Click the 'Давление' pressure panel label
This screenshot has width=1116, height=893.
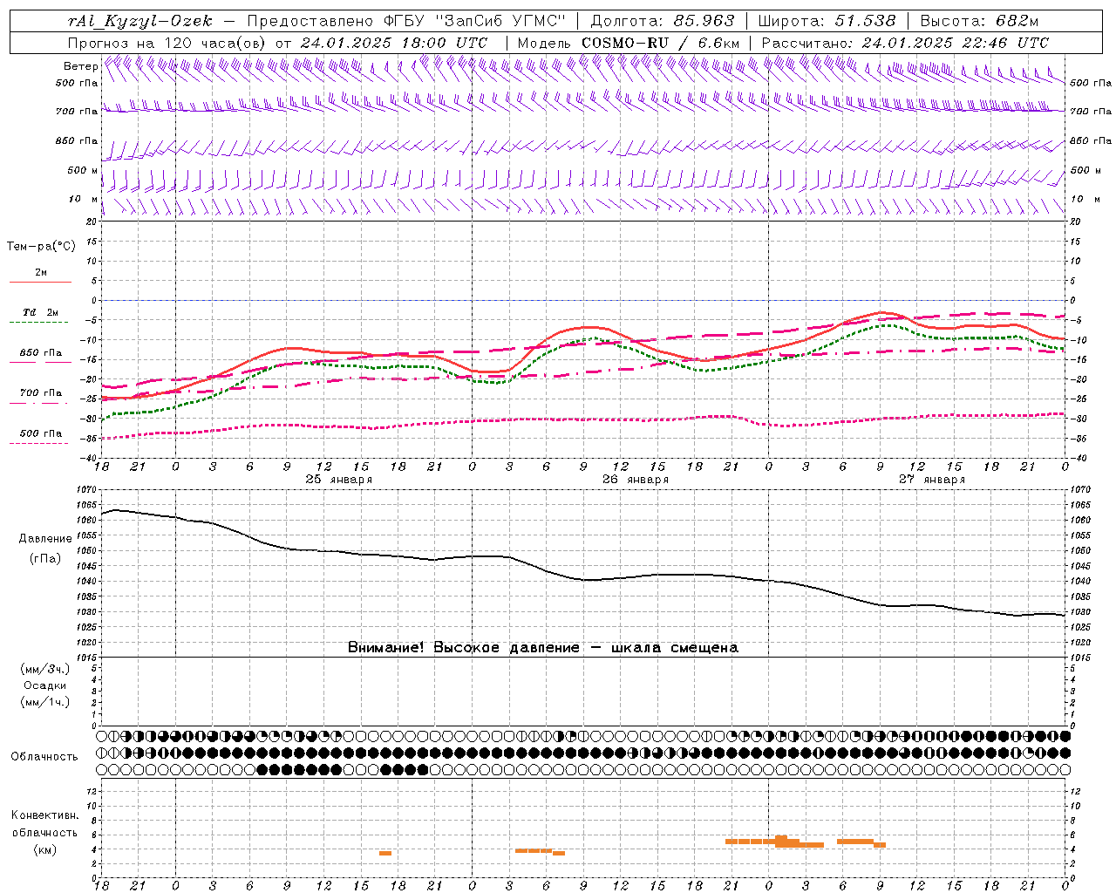coord(45,538)
